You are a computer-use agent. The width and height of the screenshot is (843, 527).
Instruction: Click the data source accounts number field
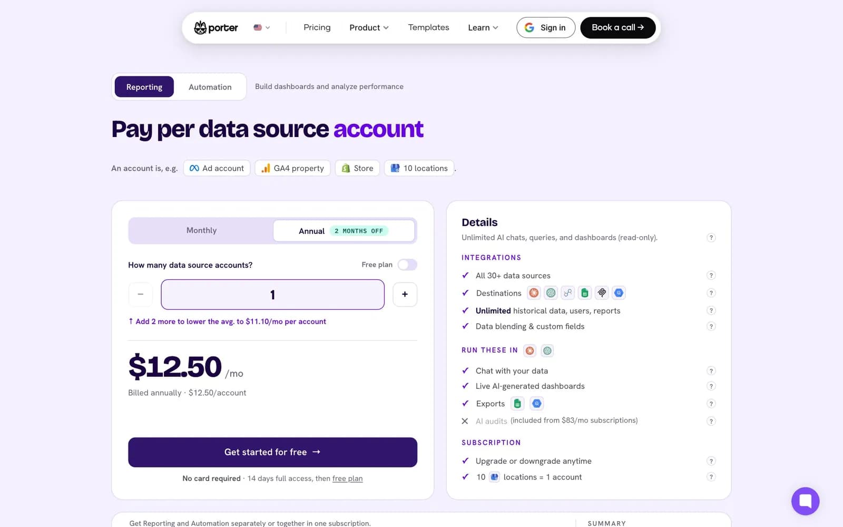point(272,295)
